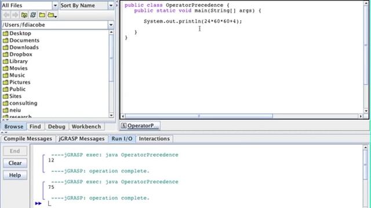
Task: Click editor vertical scroll down arrow
Action: coord(366,111)
